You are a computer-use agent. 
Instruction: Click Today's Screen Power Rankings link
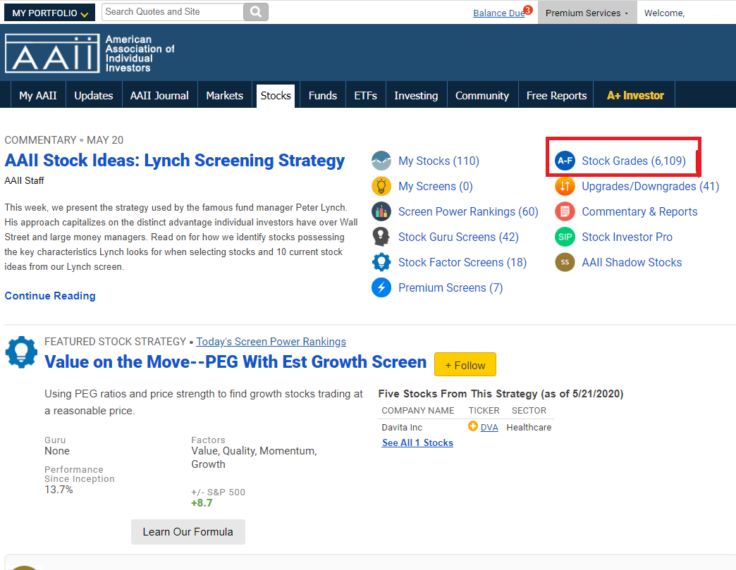coord(271,342)
